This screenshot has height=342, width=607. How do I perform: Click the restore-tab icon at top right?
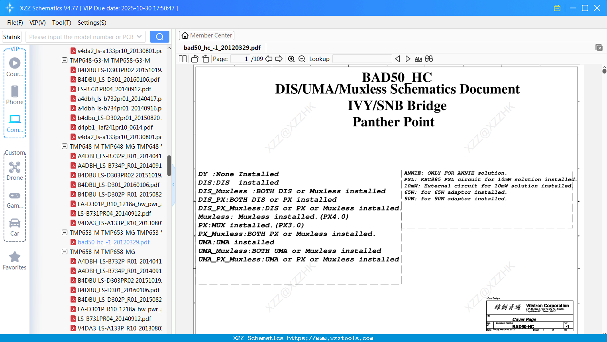599,47
